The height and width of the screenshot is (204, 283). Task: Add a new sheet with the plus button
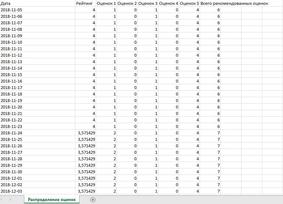click(92, 200)
